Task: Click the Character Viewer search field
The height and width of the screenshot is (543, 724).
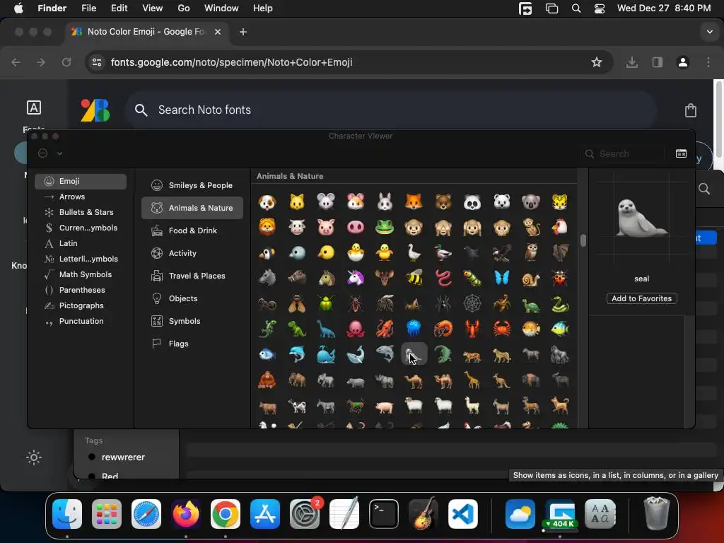Action: click(x=623, y=153)
